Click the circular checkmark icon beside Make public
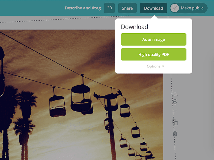This screenshot has width=214, height=160. tap(175, 8)
